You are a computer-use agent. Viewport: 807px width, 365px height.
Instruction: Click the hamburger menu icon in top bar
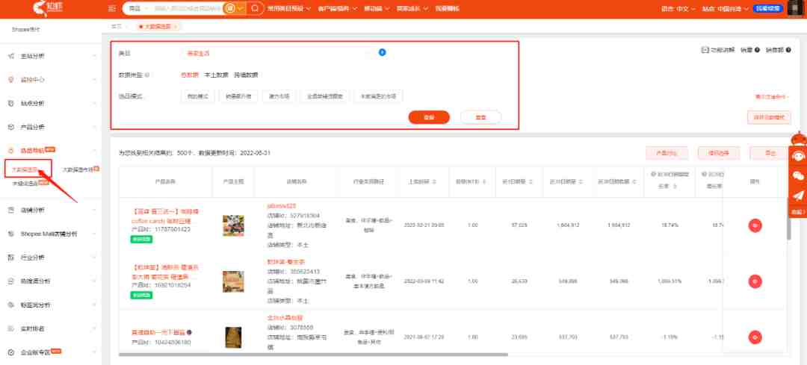112,9
